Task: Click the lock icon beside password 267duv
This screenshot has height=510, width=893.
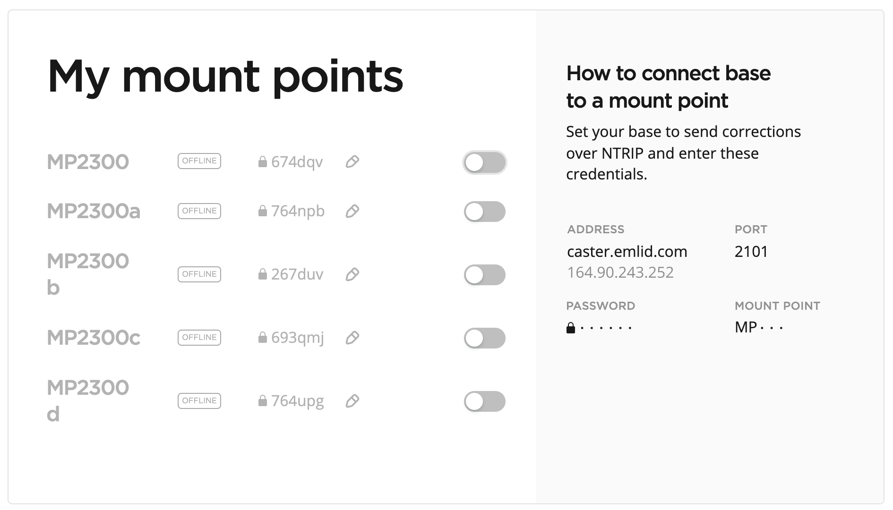Action: 262,273
